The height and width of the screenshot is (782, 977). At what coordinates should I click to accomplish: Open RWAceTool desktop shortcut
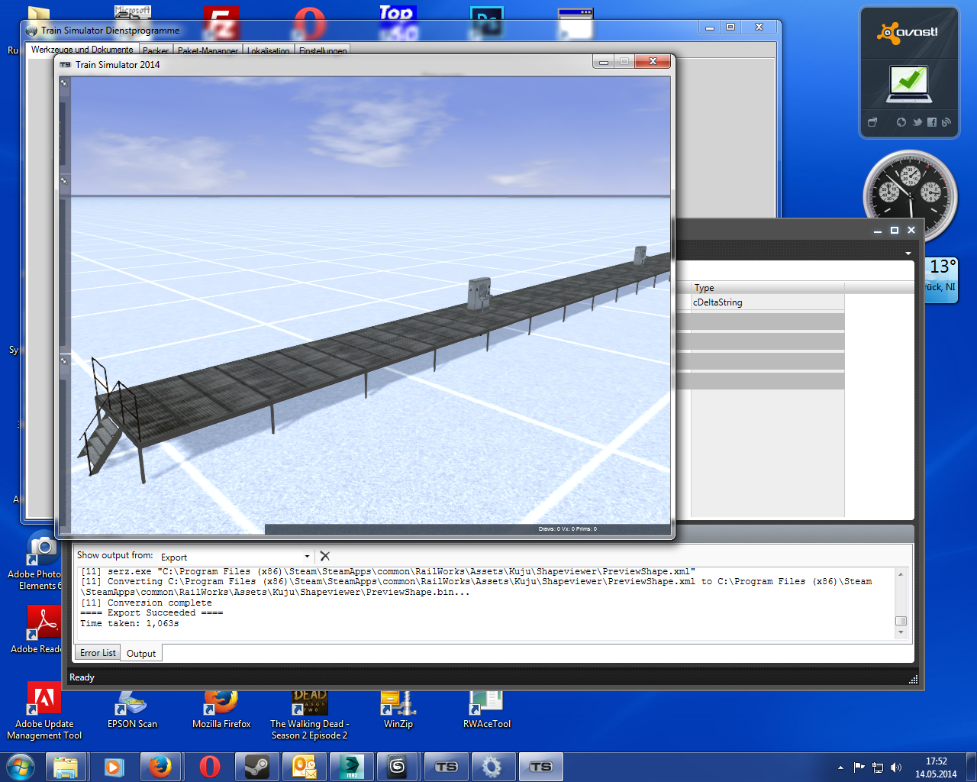click(x=487, y=709)
